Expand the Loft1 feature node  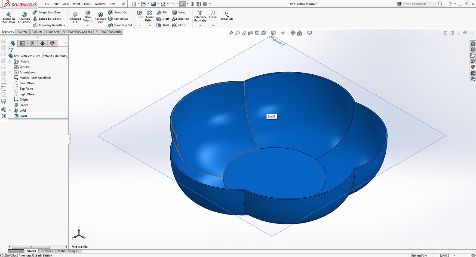pyautogui.click(x=10, y=110)
